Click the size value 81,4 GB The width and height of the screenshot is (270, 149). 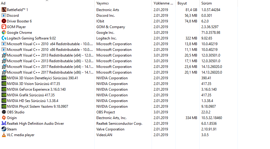(x=191, y=10)
